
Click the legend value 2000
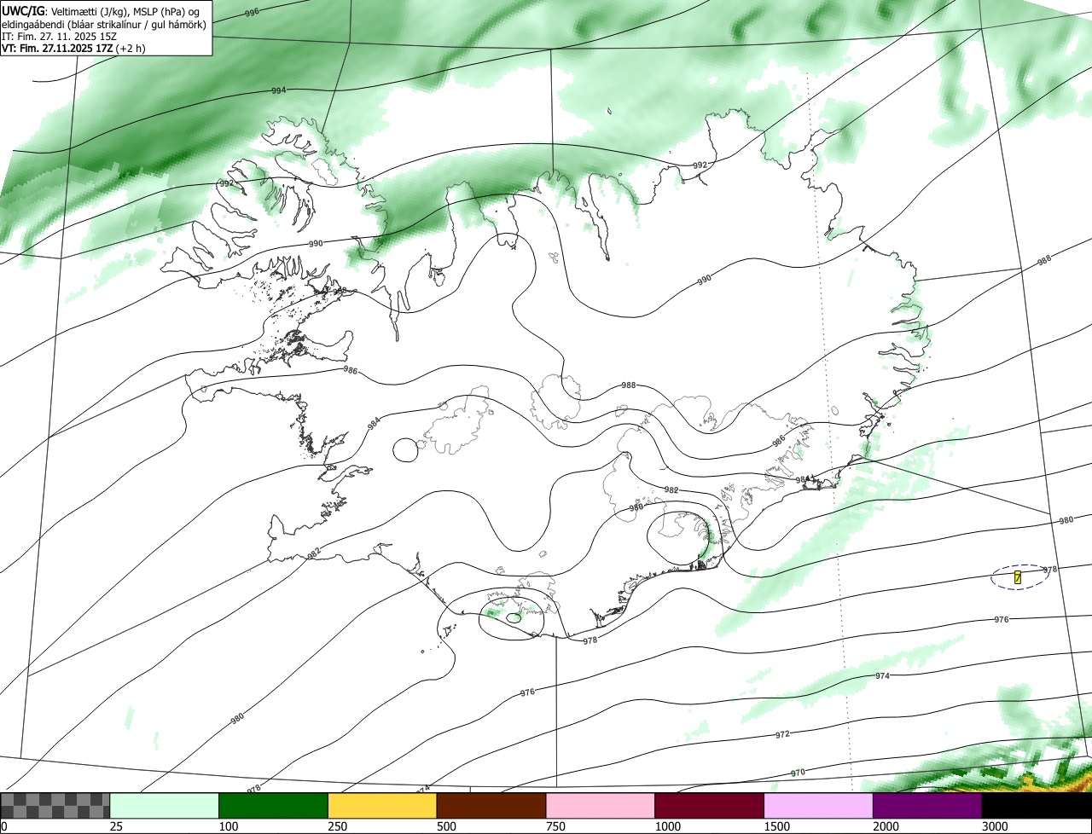[x=886, y=826]
